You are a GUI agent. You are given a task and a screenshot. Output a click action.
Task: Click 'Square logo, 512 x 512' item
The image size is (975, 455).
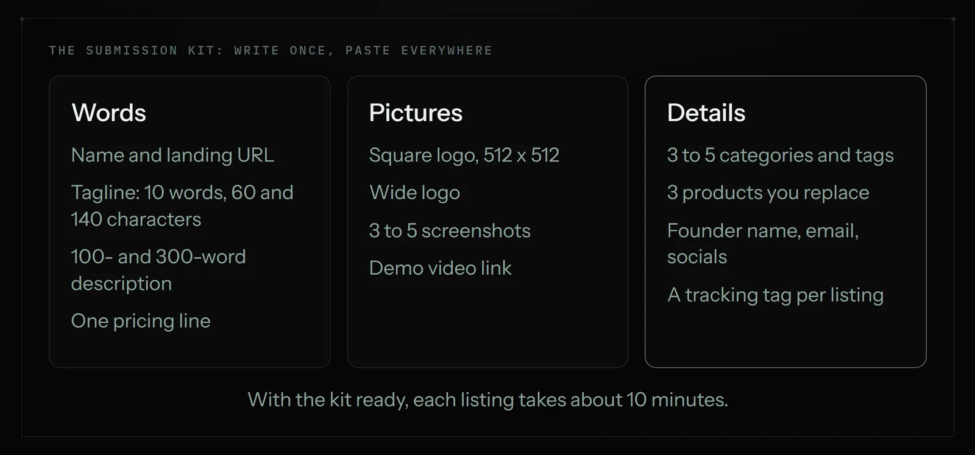click(x=464, y=155)
